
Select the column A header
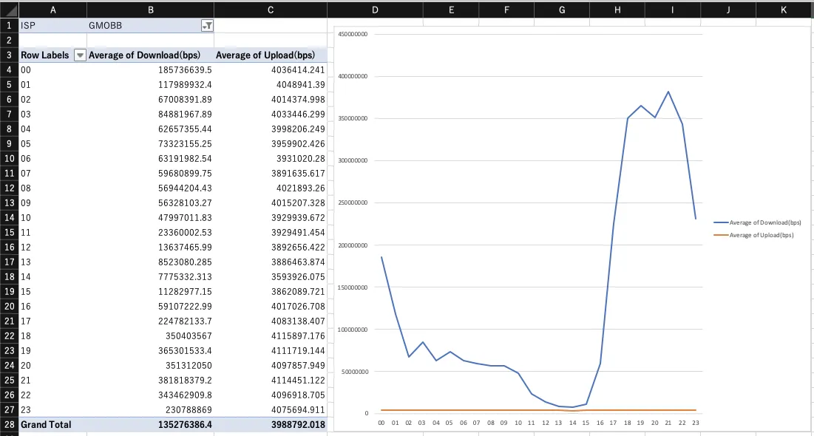pos(52,10)
